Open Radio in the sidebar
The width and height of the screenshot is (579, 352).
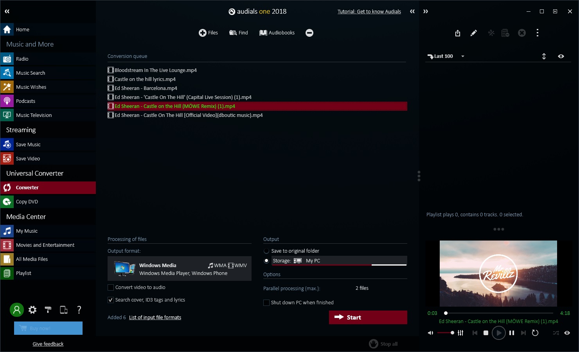click(x=48, y=59)
